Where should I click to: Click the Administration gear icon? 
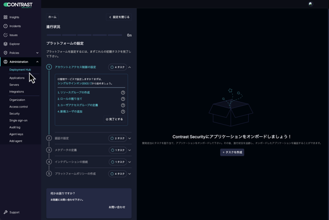(x=6, y=62)
